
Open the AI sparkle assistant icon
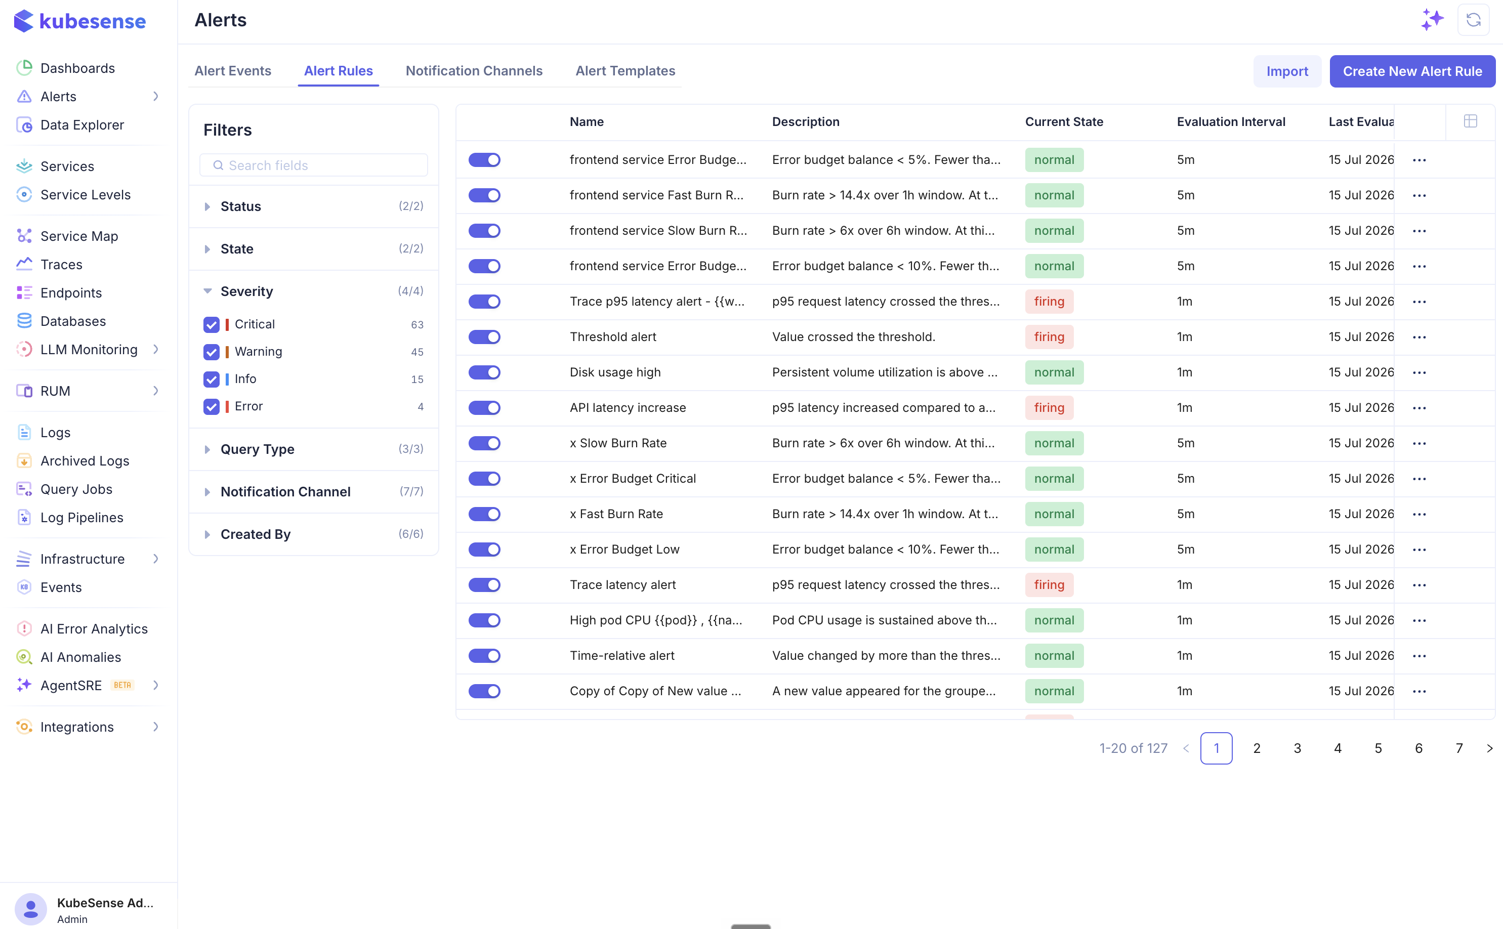point(1432,20)
